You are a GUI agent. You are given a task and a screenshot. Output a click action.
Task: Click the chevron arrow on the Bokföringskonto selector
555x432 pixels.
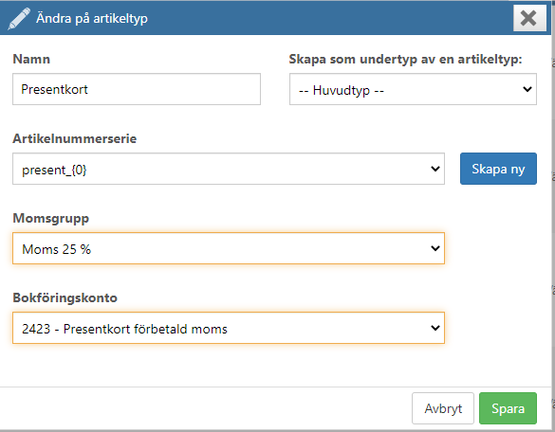point(435,328)
